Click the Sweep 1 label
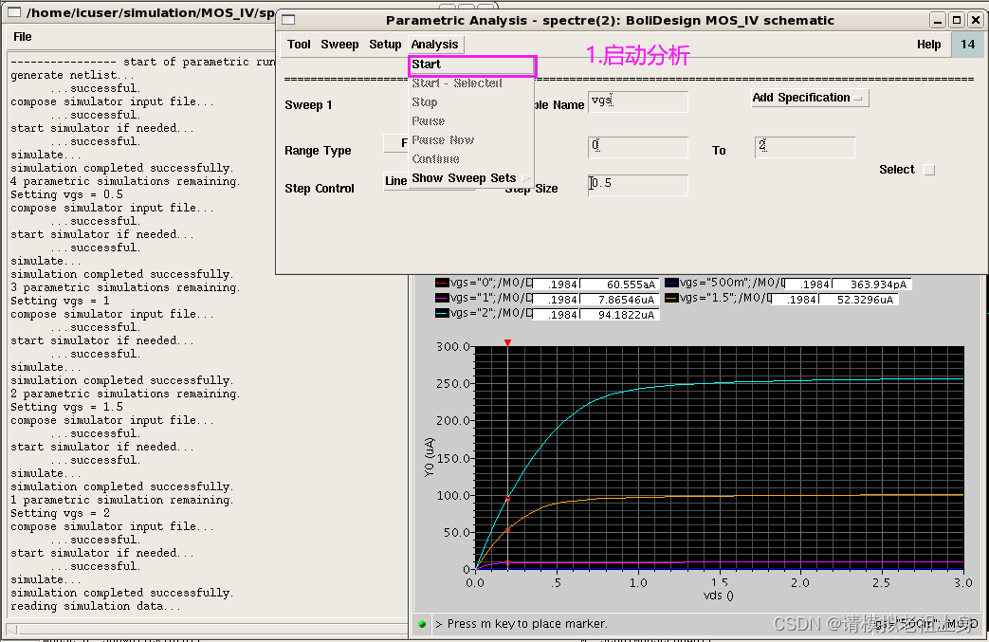Viewport: 989px width, 642px height. 308,104
